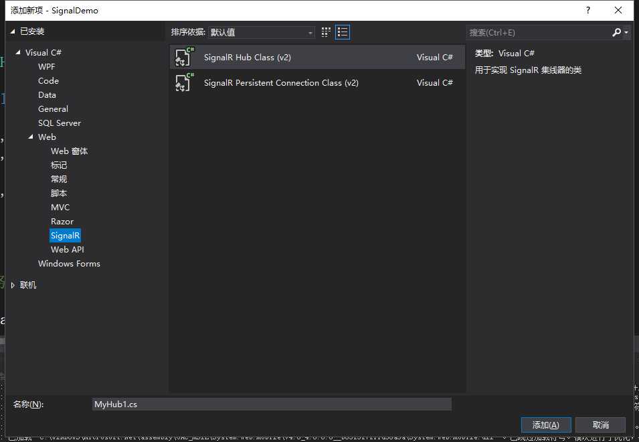The width and height of the screenshot is (639, 442).
Task: Click Visual C# type in Persistent Connection row
Action: [x=434, y=83]
